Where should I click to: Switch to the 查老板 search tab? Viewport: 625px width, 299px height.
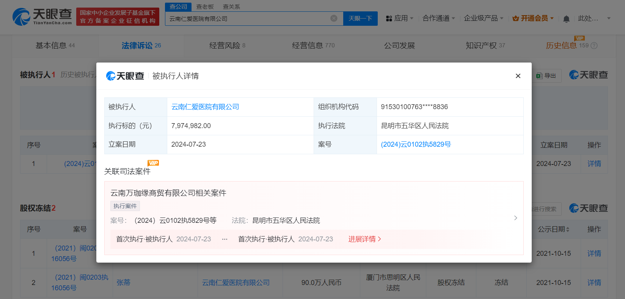[x=205, y=6]
